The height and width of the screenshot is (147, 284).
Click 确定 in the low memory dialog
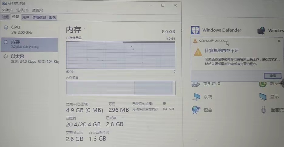(272, 76)
